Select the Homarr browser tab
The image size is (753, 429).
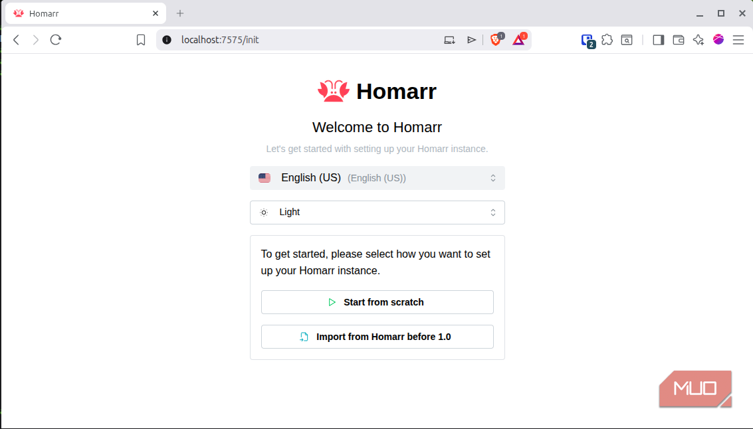(x=86, y=13)
